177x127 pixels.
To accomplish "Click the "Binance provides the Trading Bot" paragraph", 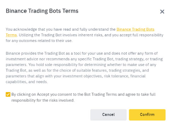I will point(84,67).
